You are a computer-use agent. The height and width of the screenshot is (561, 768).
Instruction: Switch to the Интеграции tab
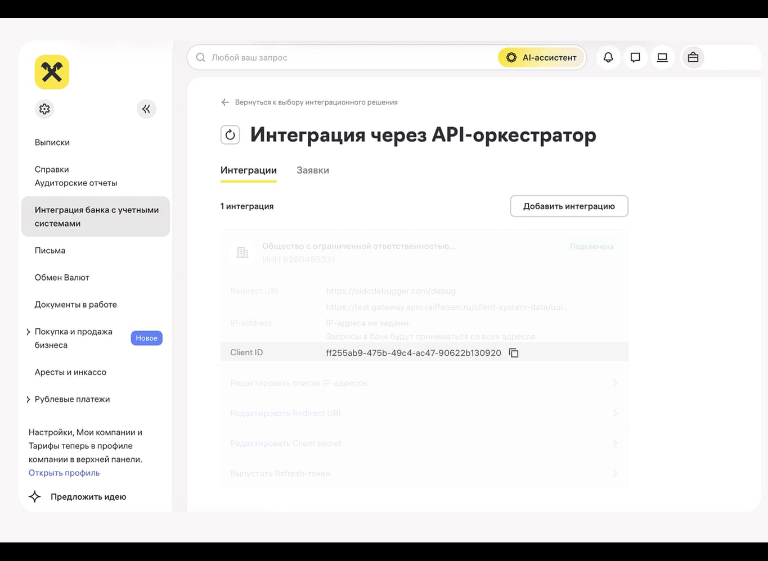pos(249,170)
